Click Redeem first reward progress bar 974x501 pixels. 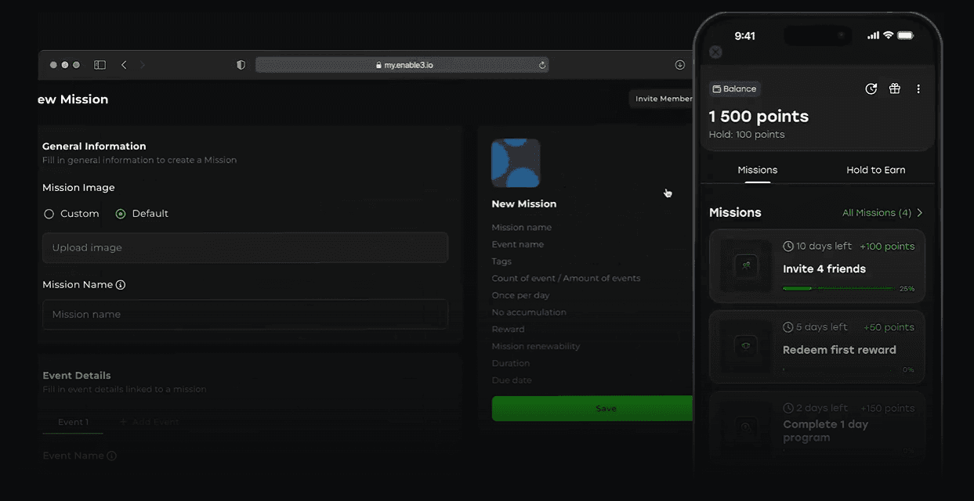pyautogui.click(x=838, y=369)
